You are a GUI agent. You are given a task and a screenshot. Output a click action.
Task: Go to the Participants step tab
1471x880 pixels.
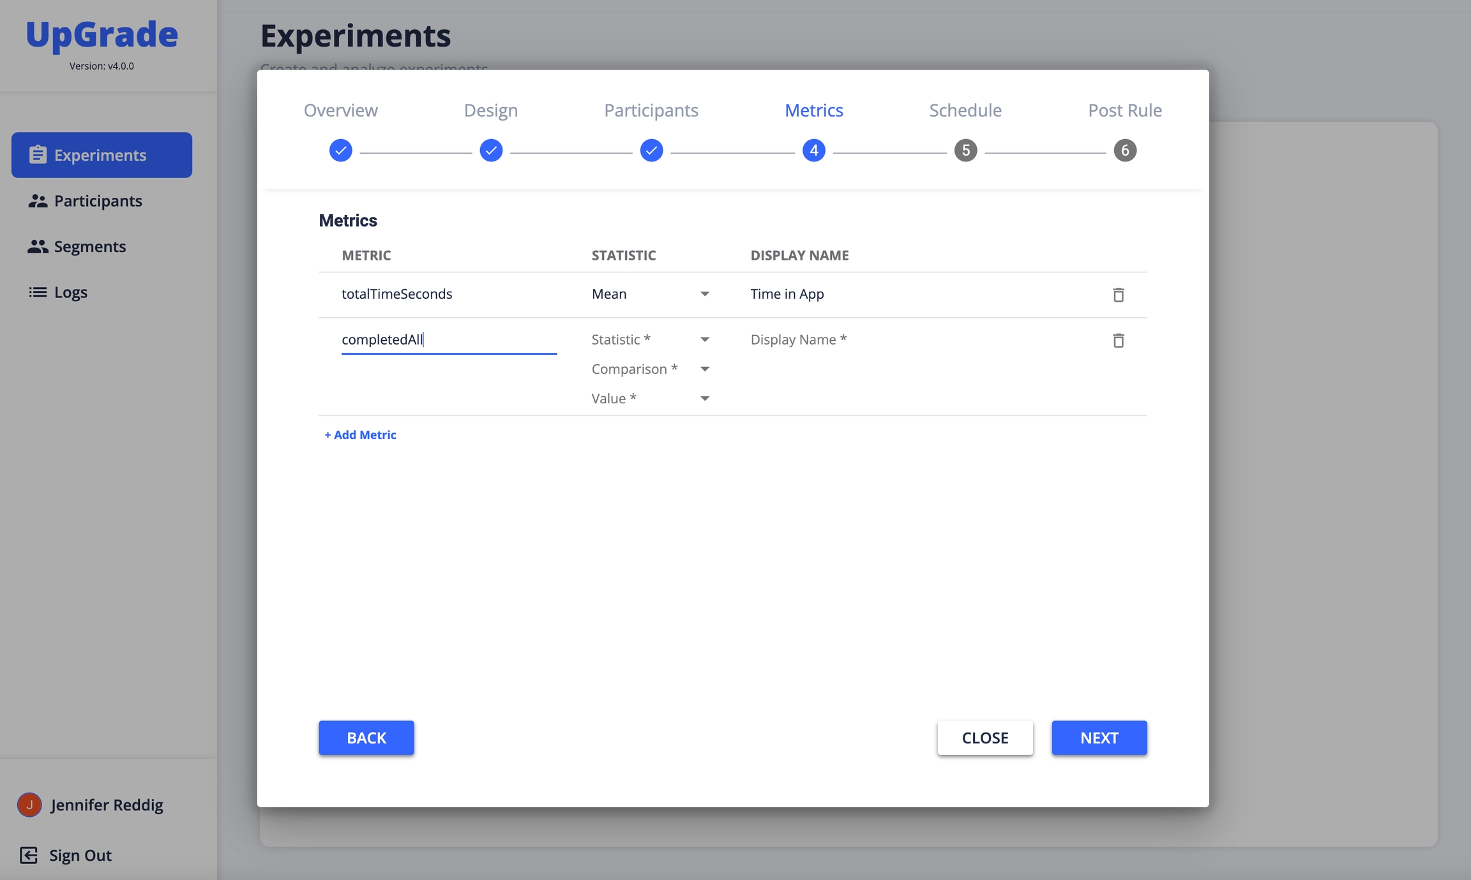(651, 110)
